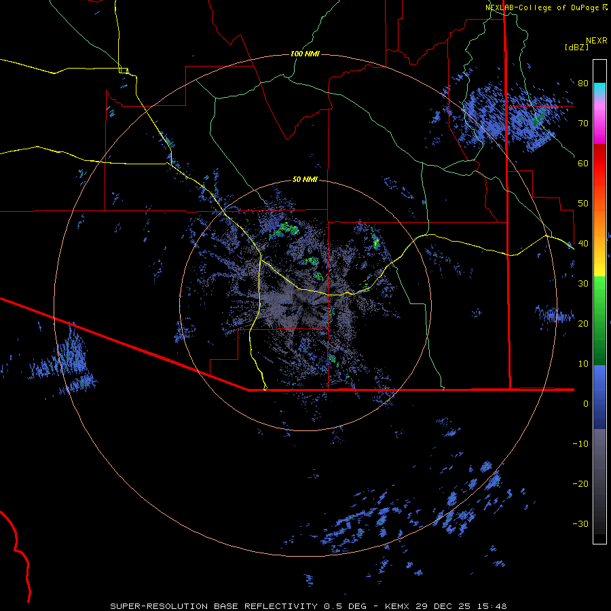
Task: Click the blue band of the color bar
Action: pos(599,396)
